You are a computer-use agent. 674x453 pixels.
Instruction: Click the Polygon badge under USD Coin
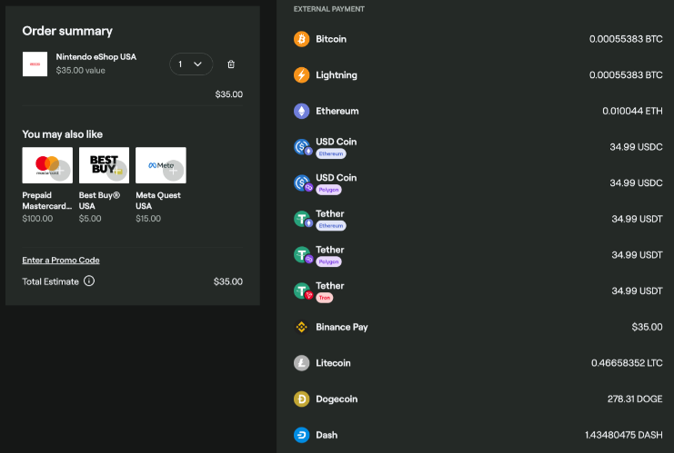point(329,190)
